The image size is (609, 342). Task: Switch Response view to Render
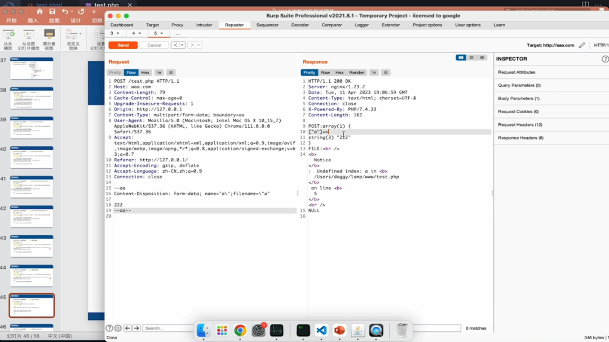pyautogui.click(x=356, y=73)
